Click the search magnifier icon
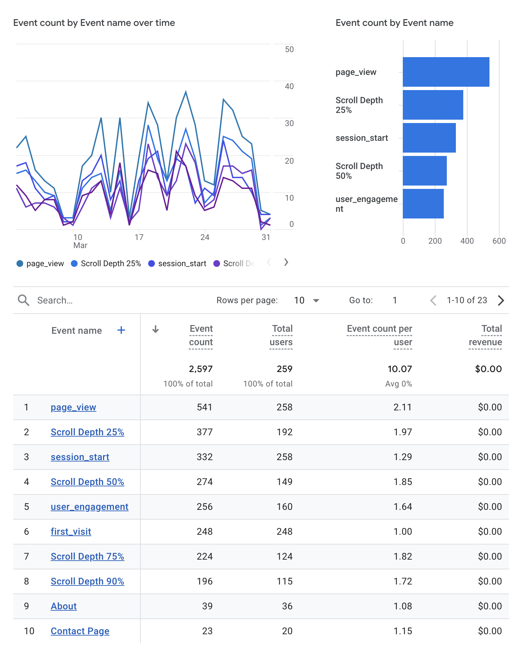This screenshot has width=515, height=647. (24, 300)
